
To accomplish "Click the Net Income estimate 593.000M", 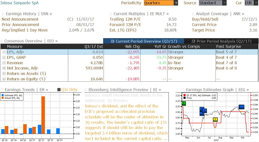I will pyautogui.click(x=94, y=68).
